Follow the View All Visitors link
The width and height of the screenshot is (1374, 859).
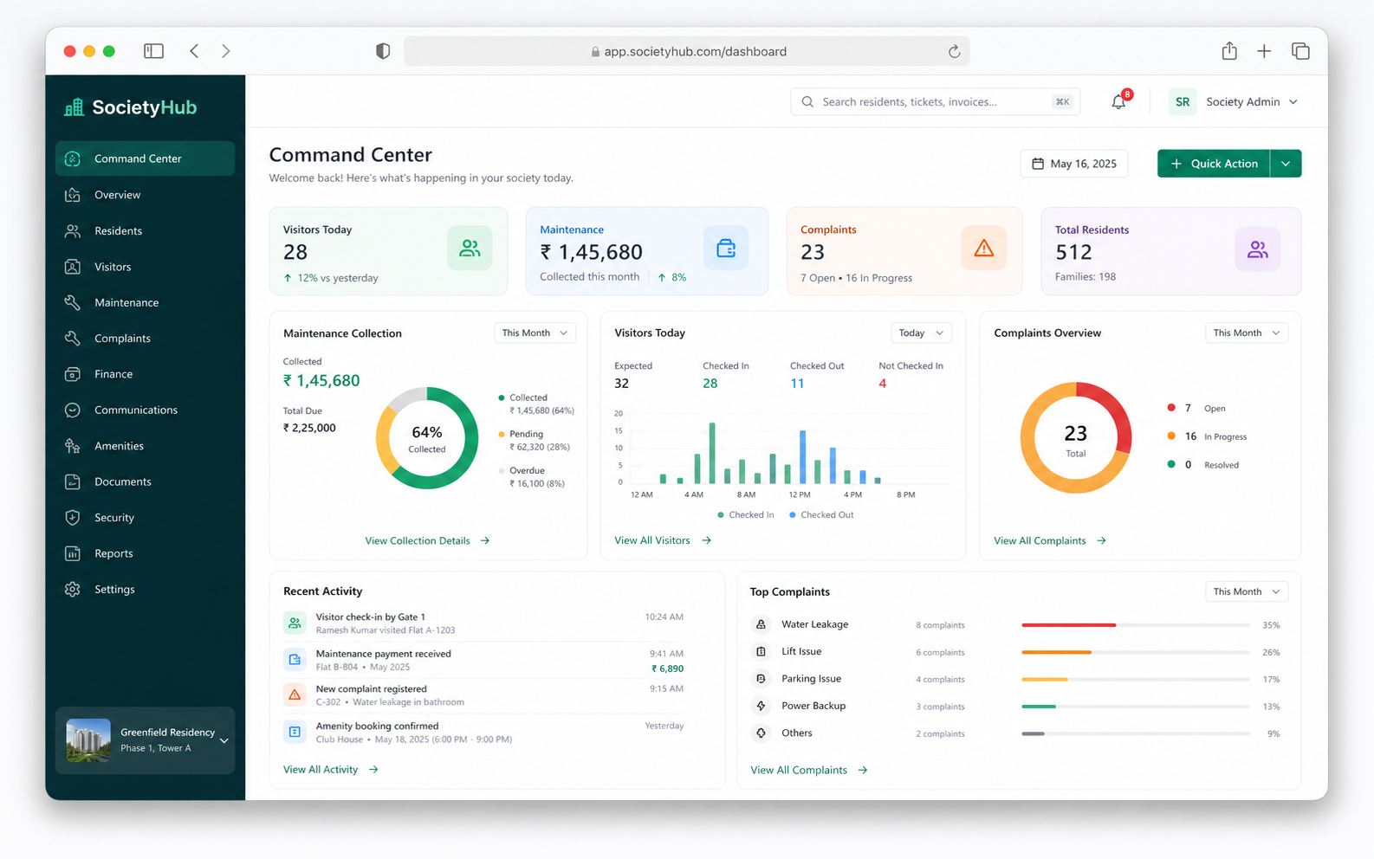point(663,540)
